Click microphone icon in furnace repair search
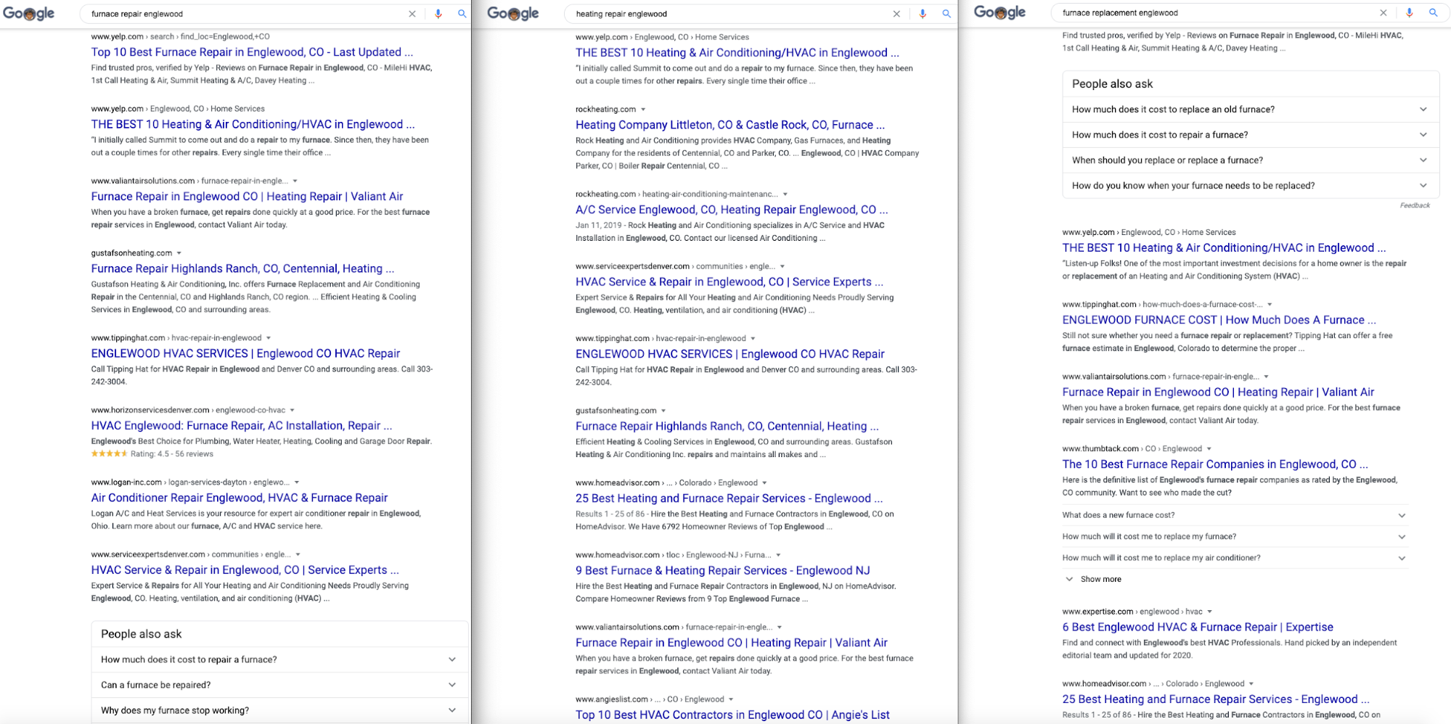 [x=438, y=14]
